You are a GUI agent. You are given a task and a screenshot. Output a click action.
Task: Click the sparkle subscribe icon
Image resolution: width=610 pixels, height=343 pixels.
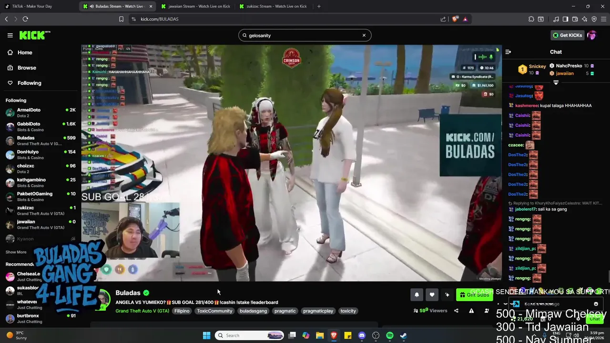(447, 295)
